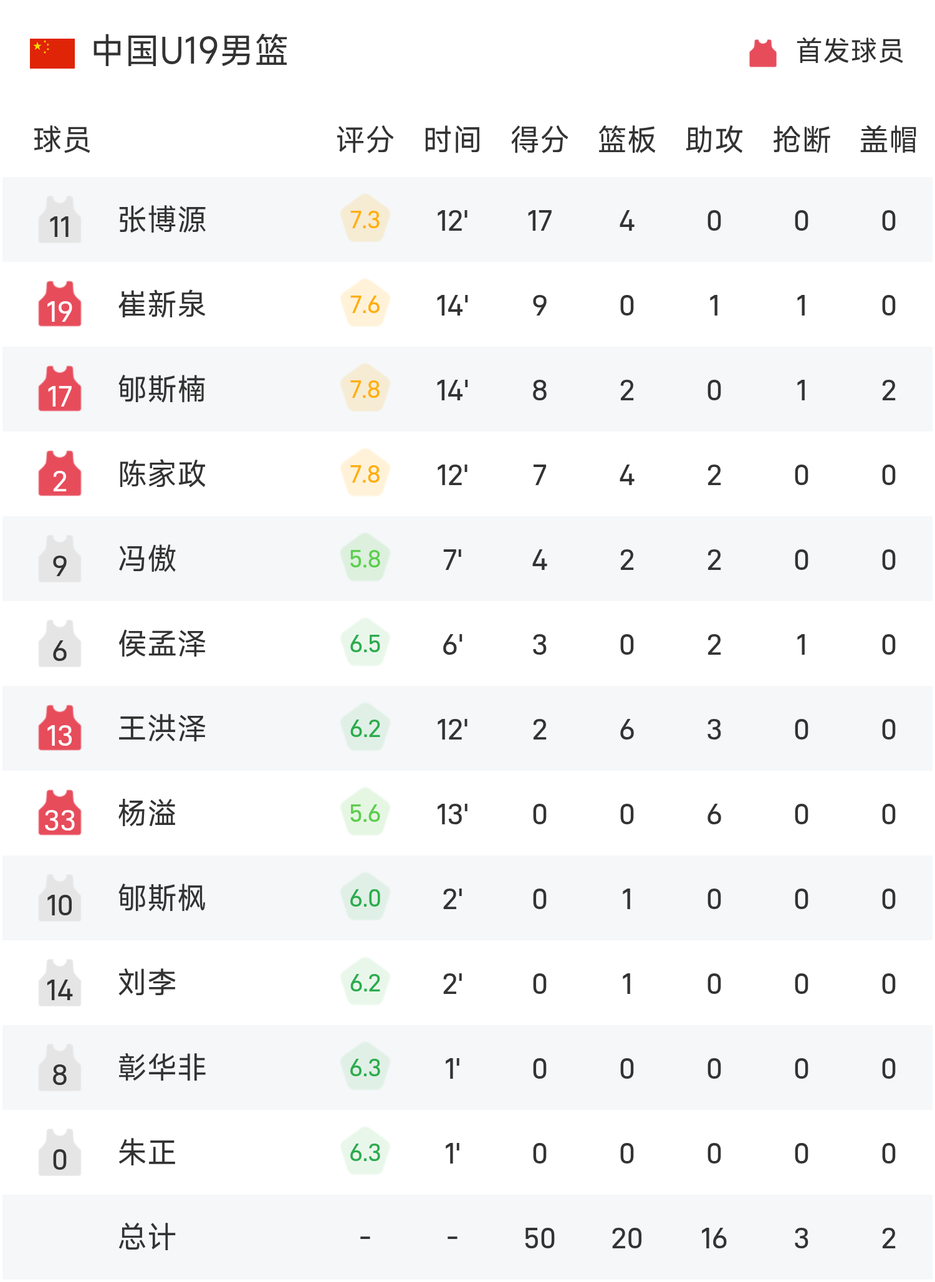
Task: Click the China flag icon
Action: point(52,53)
